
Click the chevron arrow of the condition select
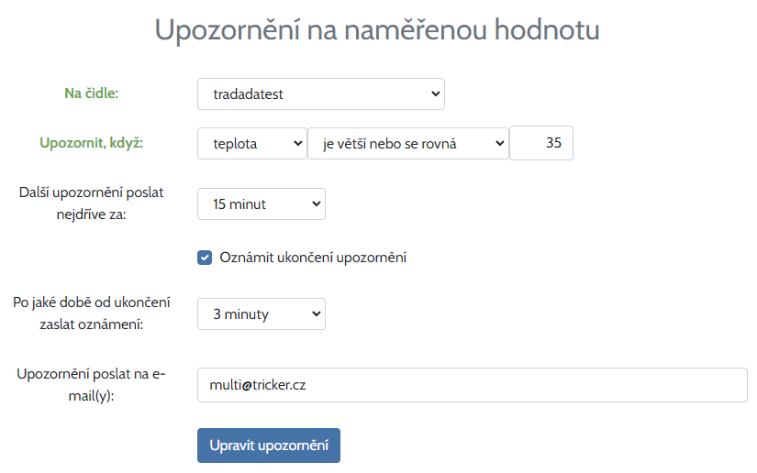[x=498, y=143]
